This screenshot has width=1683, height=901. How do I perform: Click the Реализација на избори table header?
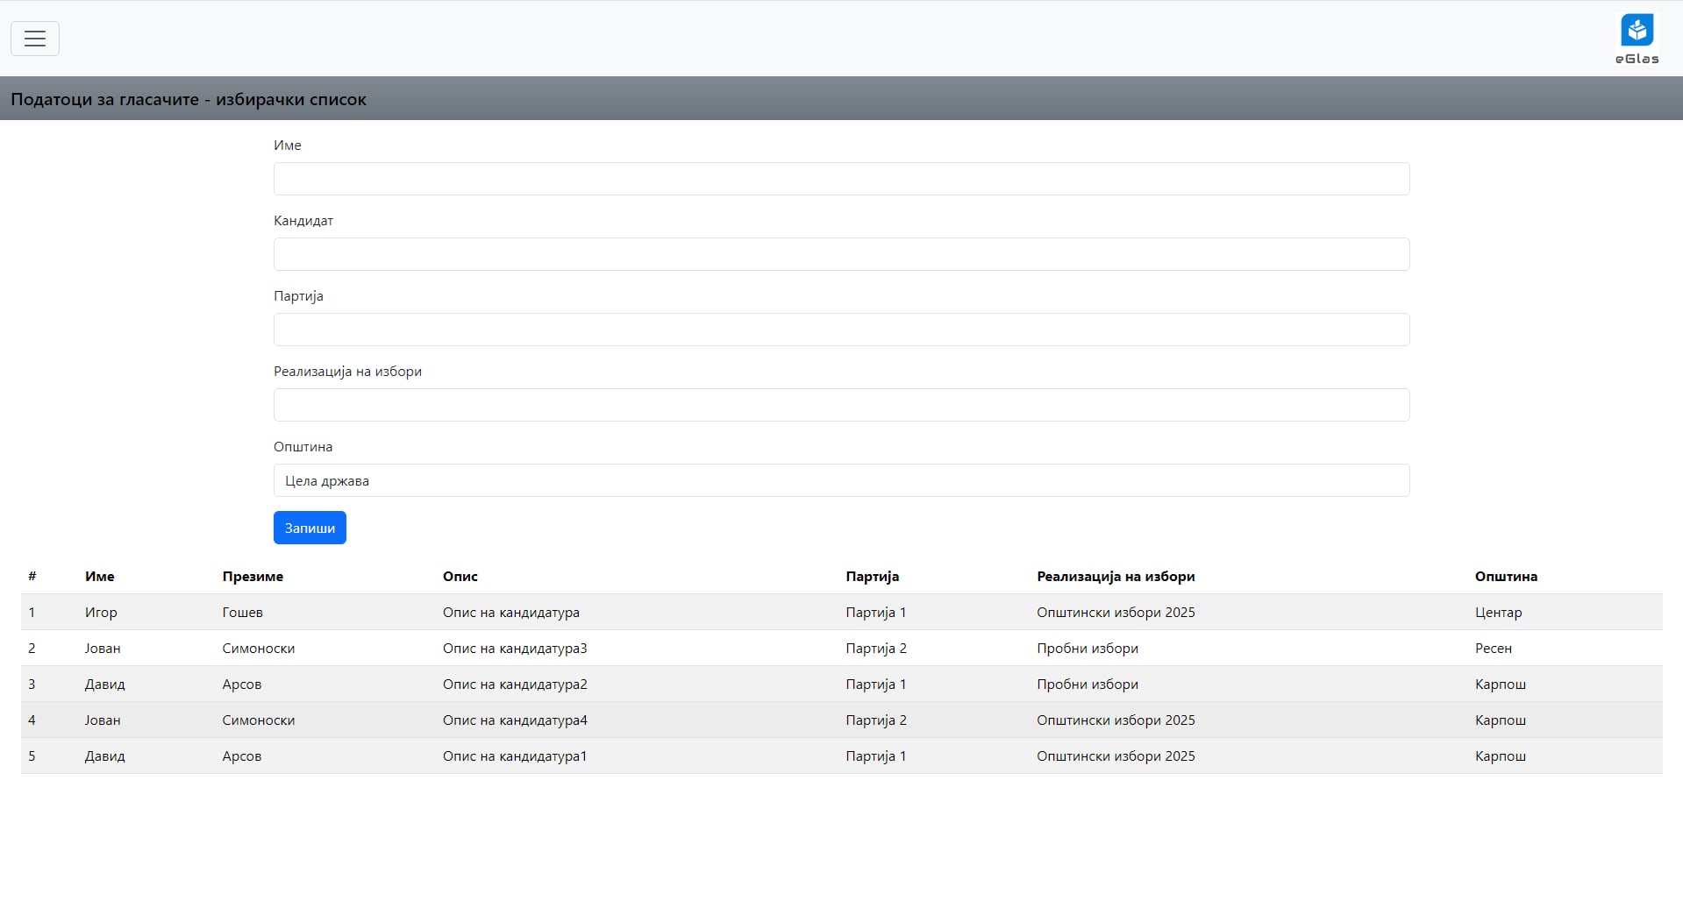point(1116,577)
